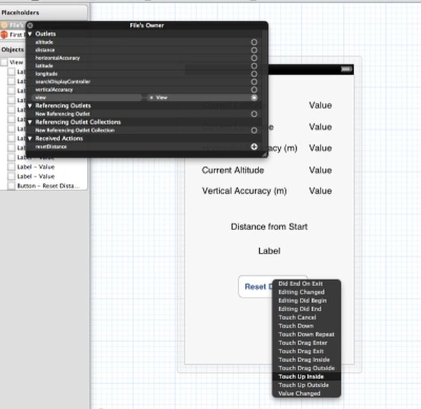Screen dimensions: 421x409
Task: Click the New Referencing Outlet circle
Action: (254, 114)
